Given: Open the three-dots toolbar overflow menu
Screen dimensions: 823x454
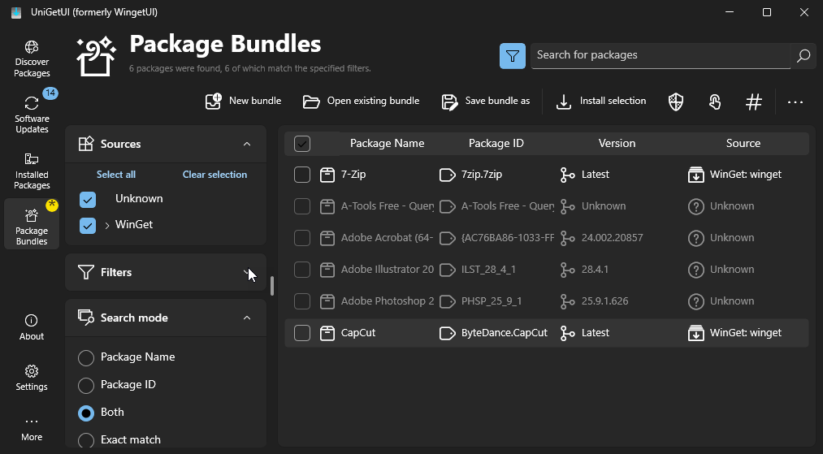Looking at the screenshot, I should (x=795, y=102).
